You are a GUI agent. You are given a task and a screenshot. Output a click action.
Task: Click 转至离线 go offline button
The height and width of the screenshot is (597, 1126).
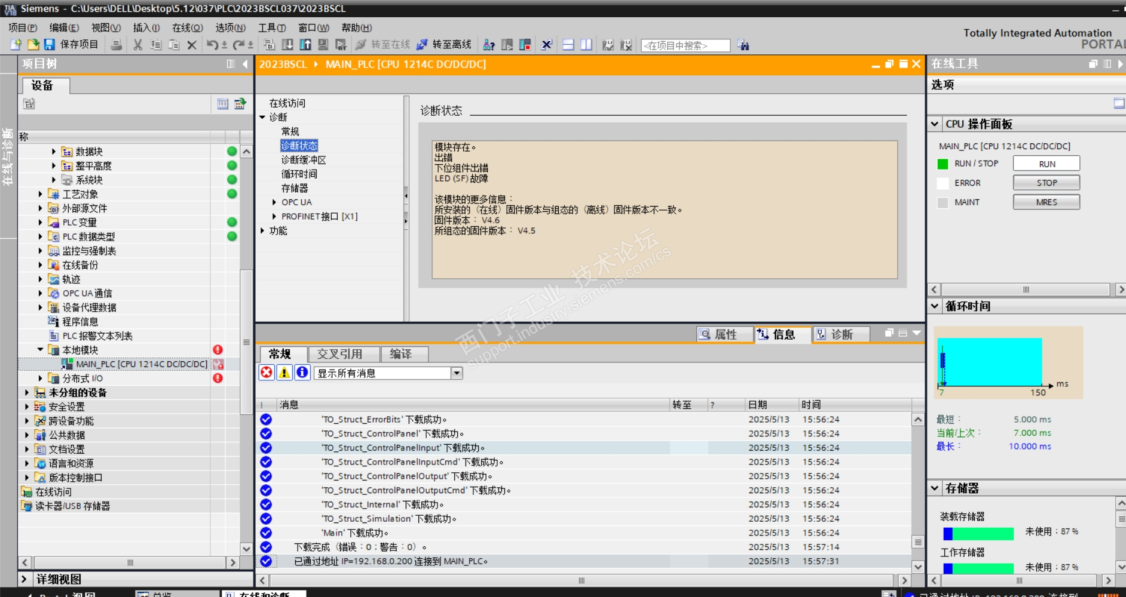point(443,45)
